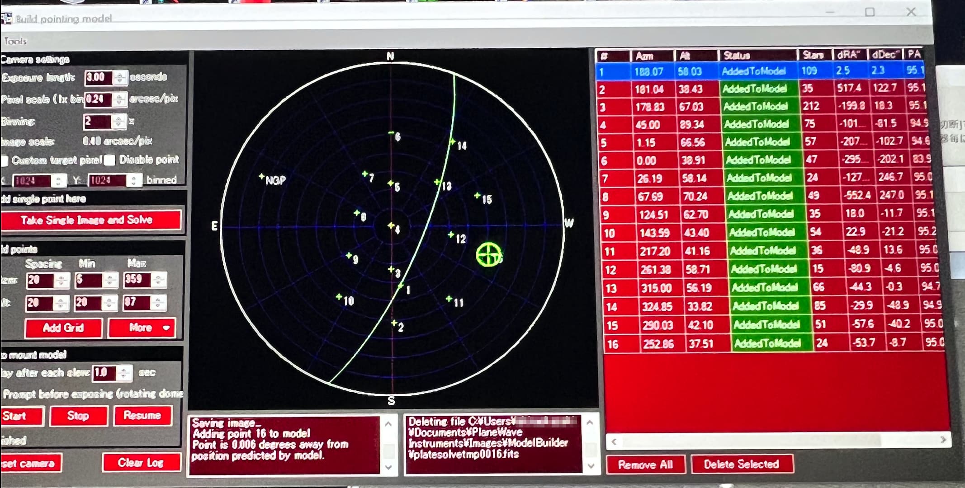Viewport: 965px width, 488px height.
Task: Toggle the Disable point checkbox
Action: coord(110,160)
